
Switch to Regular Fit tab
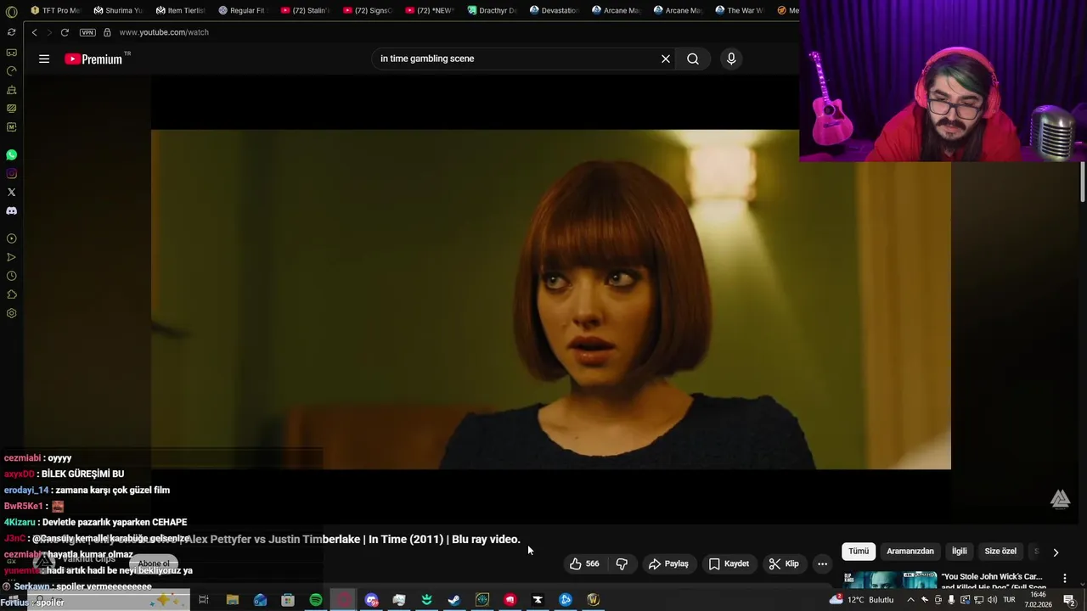[x=242, y=10]
